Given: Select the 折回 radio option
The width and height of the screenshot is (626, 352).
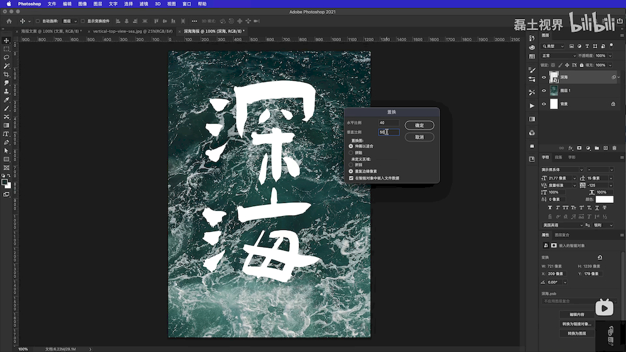Looking at the screenshot, I should [351, 165].
